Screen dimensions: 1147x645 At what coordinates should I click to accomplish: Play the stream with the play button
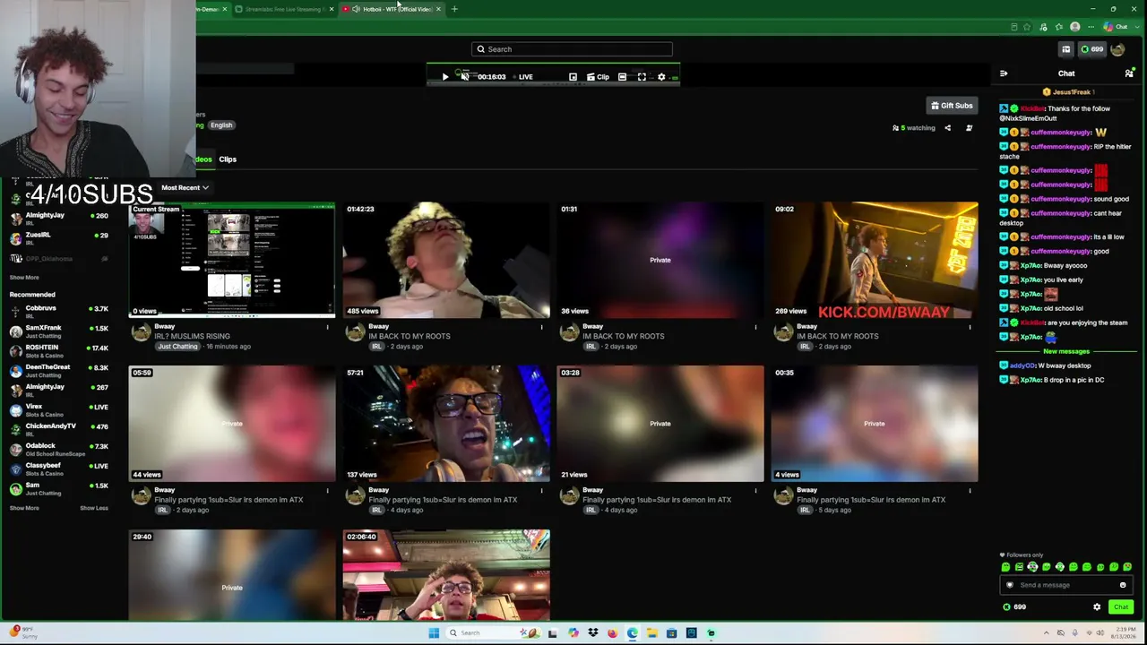(x=445, y=77)
